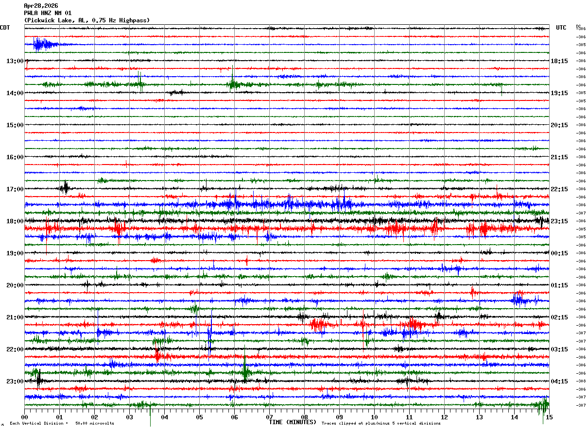Click minute tick label 12 on time axis
Viewport: 588px width, 430px height.
pyautogui.click(x=444, y=417)
